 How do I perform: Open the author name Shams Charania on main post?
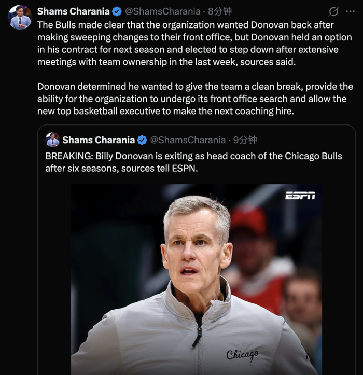click(x=74, y=11)
